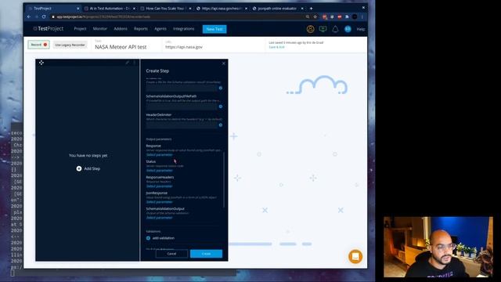
Task: Click Create in Create Step panel
Action: point(206,254)
